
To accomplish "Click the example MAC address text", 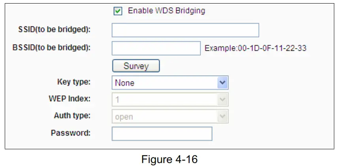I will pos(255,48).
